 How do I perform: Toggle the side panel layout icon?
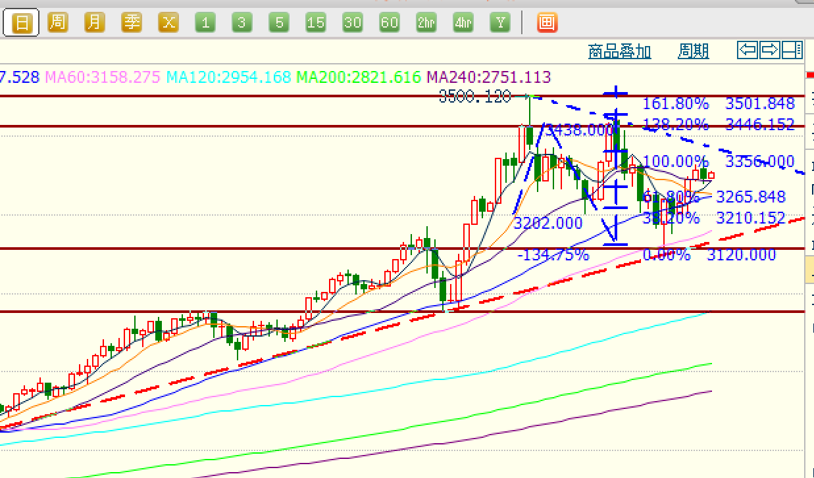coord(792,49)
